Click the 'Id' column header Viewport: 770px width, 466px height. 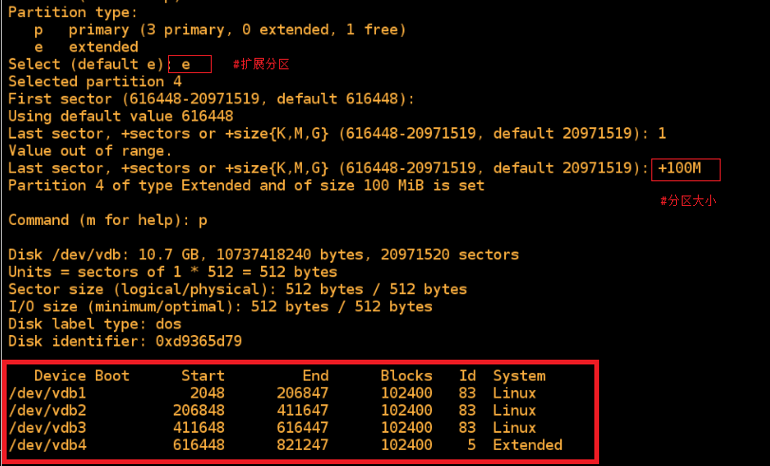pyautogui.click(x=467, y=376)
